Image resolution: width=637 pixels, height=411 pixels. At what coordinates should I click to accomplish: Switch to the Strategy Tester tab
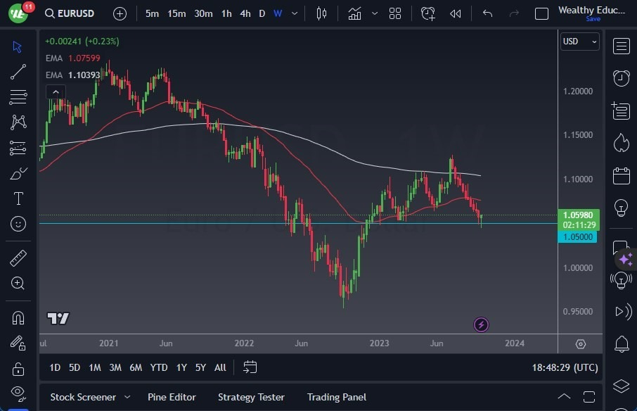click(251, 397)
